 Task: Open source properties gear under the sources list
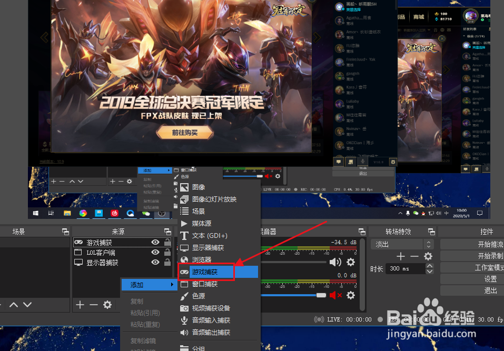(x=107, y=305)
